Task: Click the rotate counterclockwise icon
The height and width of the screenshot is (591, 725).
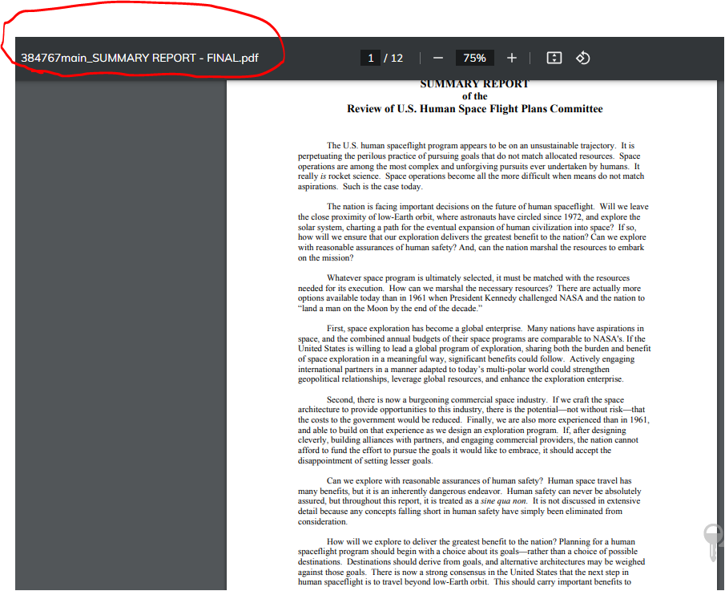Action: (x=582, y=58)
